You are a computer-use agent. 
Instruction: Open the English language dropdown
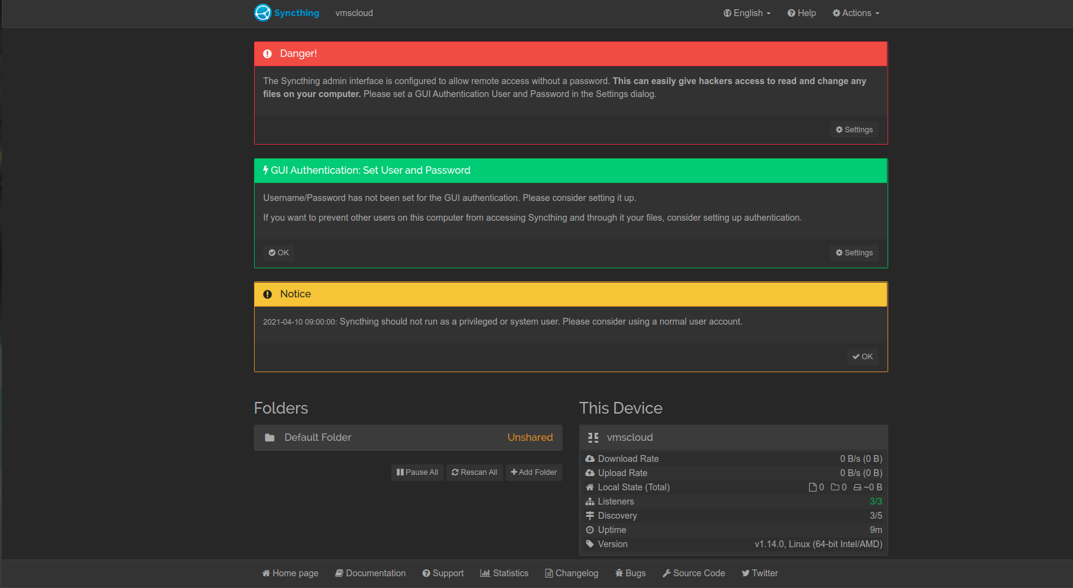(x=747, y=13)
